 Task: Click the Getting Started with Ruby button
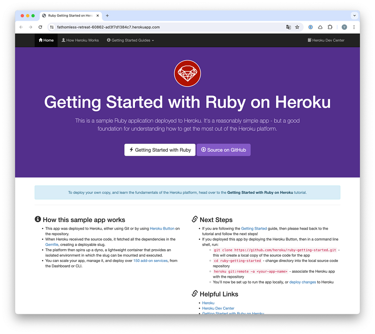coord(160,150)
